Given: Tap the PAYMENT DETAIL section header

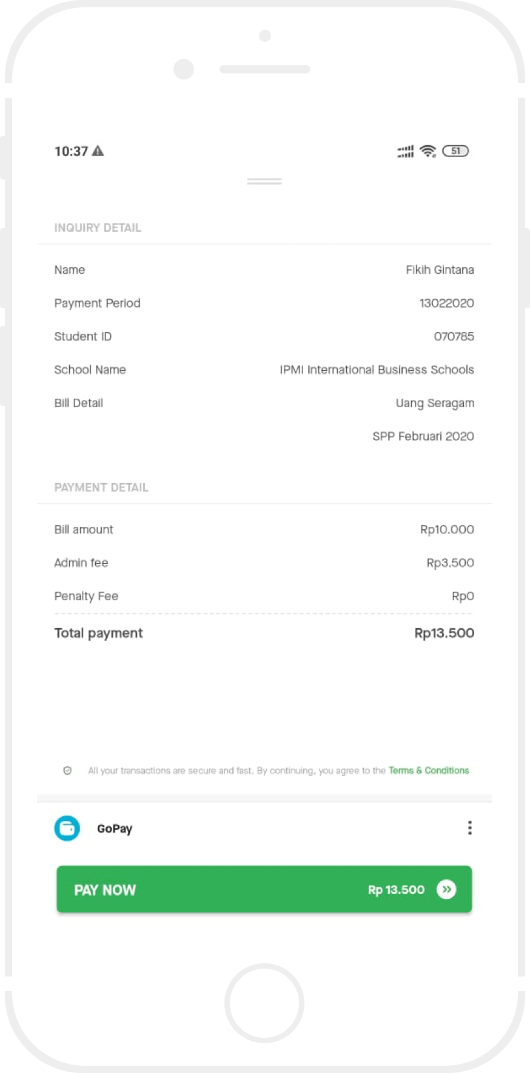Looking at the screenshot, I should pos(101,487).
